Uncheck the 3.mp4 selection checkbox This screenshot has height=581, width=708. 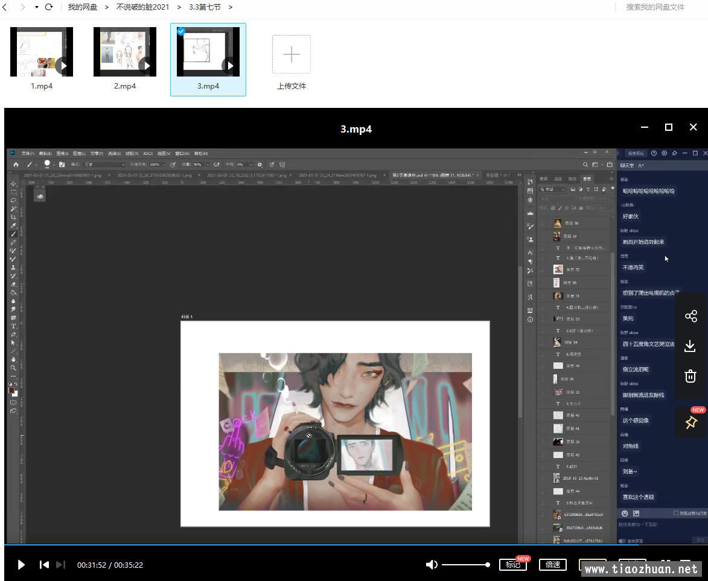[x=181, y=31]
